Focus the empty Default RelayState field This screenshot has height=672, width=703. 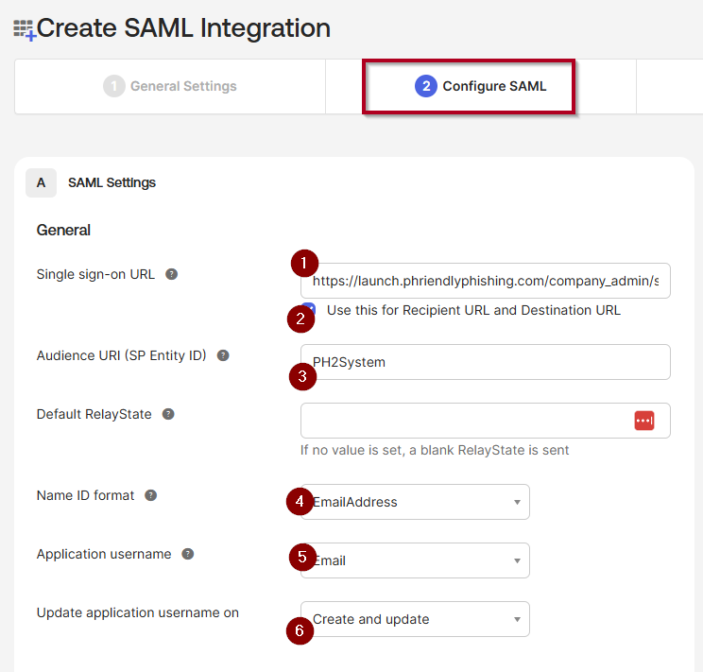463,421
